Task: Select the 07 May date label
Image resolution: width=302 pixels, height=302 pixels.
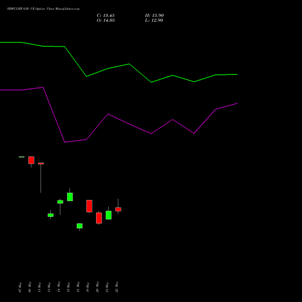Action: (20, 288)
